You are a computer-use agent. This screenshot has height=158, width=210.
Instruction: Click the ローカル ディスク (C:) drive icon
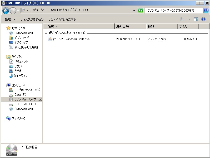(11, 90)
